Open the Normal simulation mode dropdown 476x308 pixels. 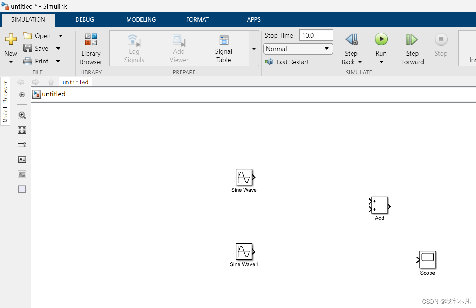(298, 49)
